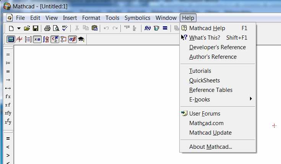Open Print Preview icon

56,28
